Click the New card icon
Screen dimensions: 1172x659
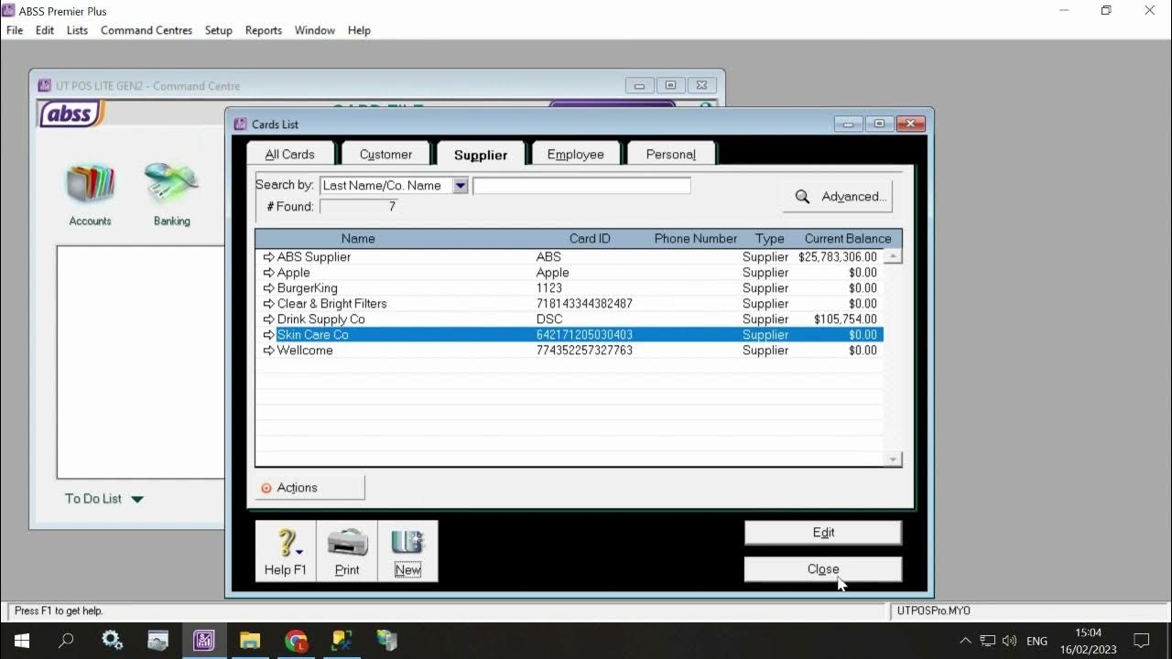point(407,550)
